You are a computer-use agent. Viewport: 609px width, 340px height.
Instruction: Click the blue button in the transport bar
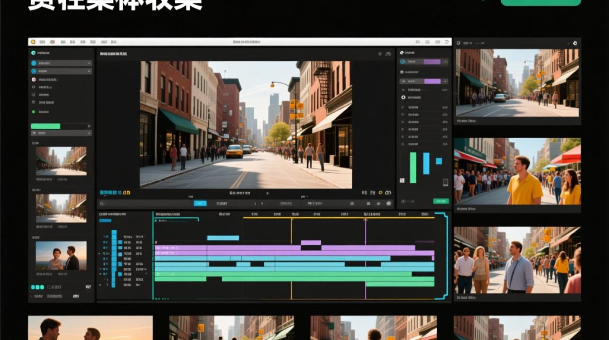pyautogui.click(x=200, y=204)
